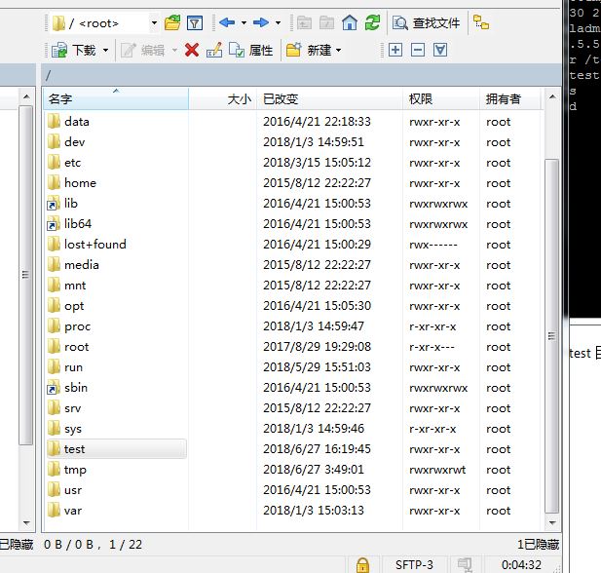Screen dimensions: 601x573
Task: Click the file filter icon
Action: coord(195,22)
